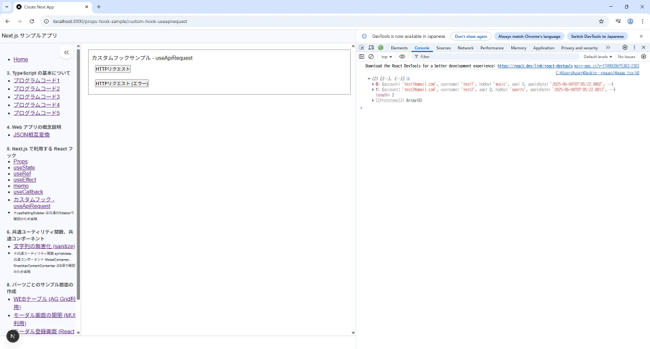
Task: Open the Chrome profile avatar
Action: 630,21
